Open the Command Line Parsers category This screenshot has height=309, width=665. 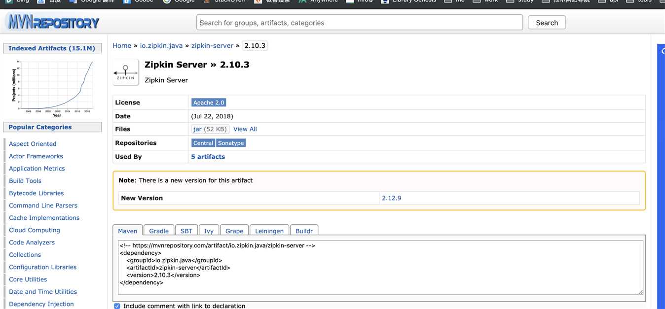(43, 206)
